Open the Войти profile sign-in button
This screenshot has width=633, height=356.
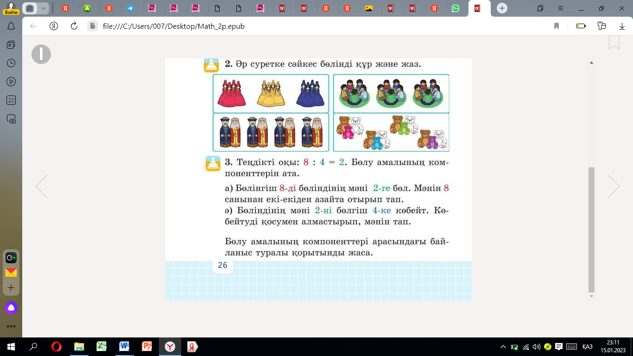10,8
